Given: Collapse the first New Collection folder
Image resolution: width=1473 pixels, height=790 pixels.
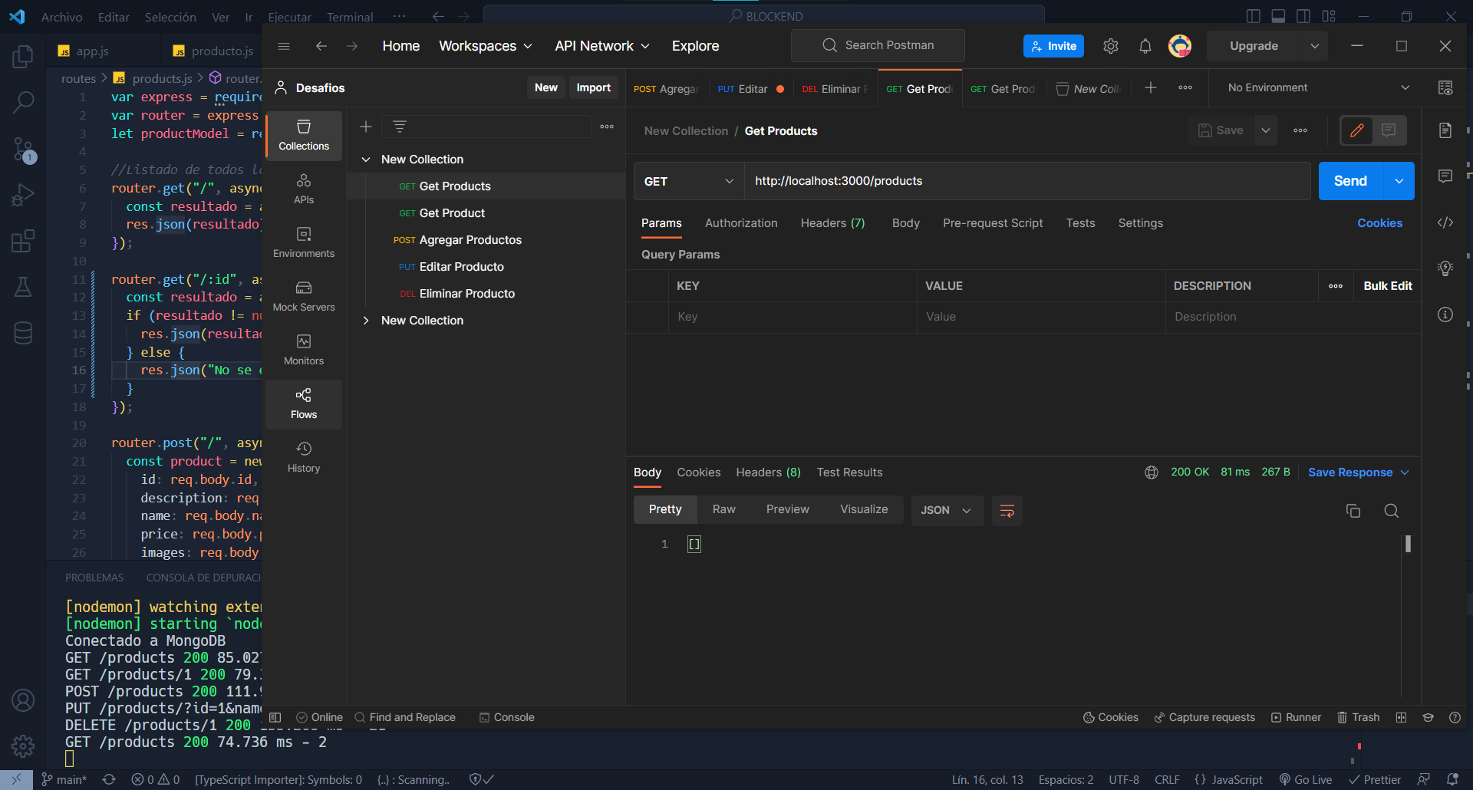Looking at the screenshot, I should point(366,160).
